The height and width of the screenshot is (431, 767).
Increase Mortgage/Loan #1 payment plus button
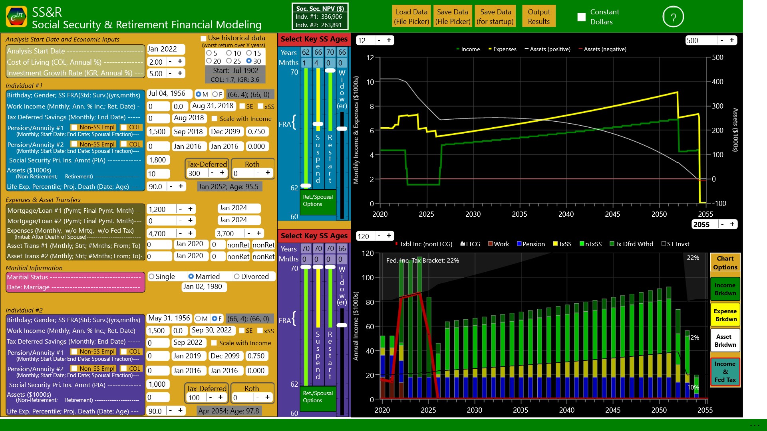pyautogui.click(x=191, y=209)
